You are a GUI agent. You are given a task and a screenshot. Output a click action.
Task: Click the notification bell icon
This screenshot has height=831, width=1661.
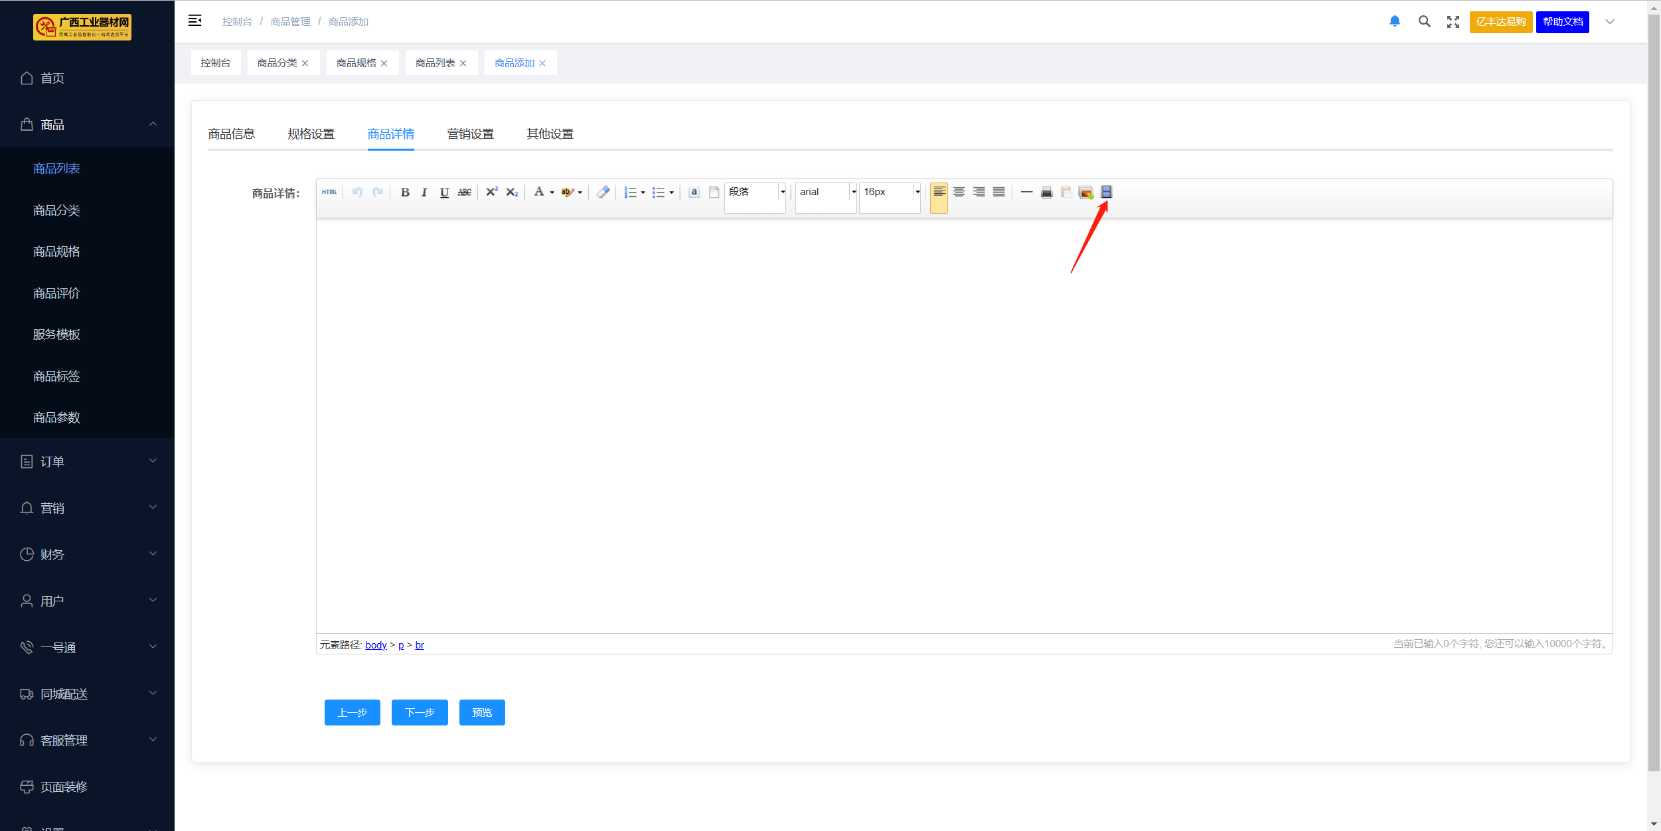pos(1394,21)
